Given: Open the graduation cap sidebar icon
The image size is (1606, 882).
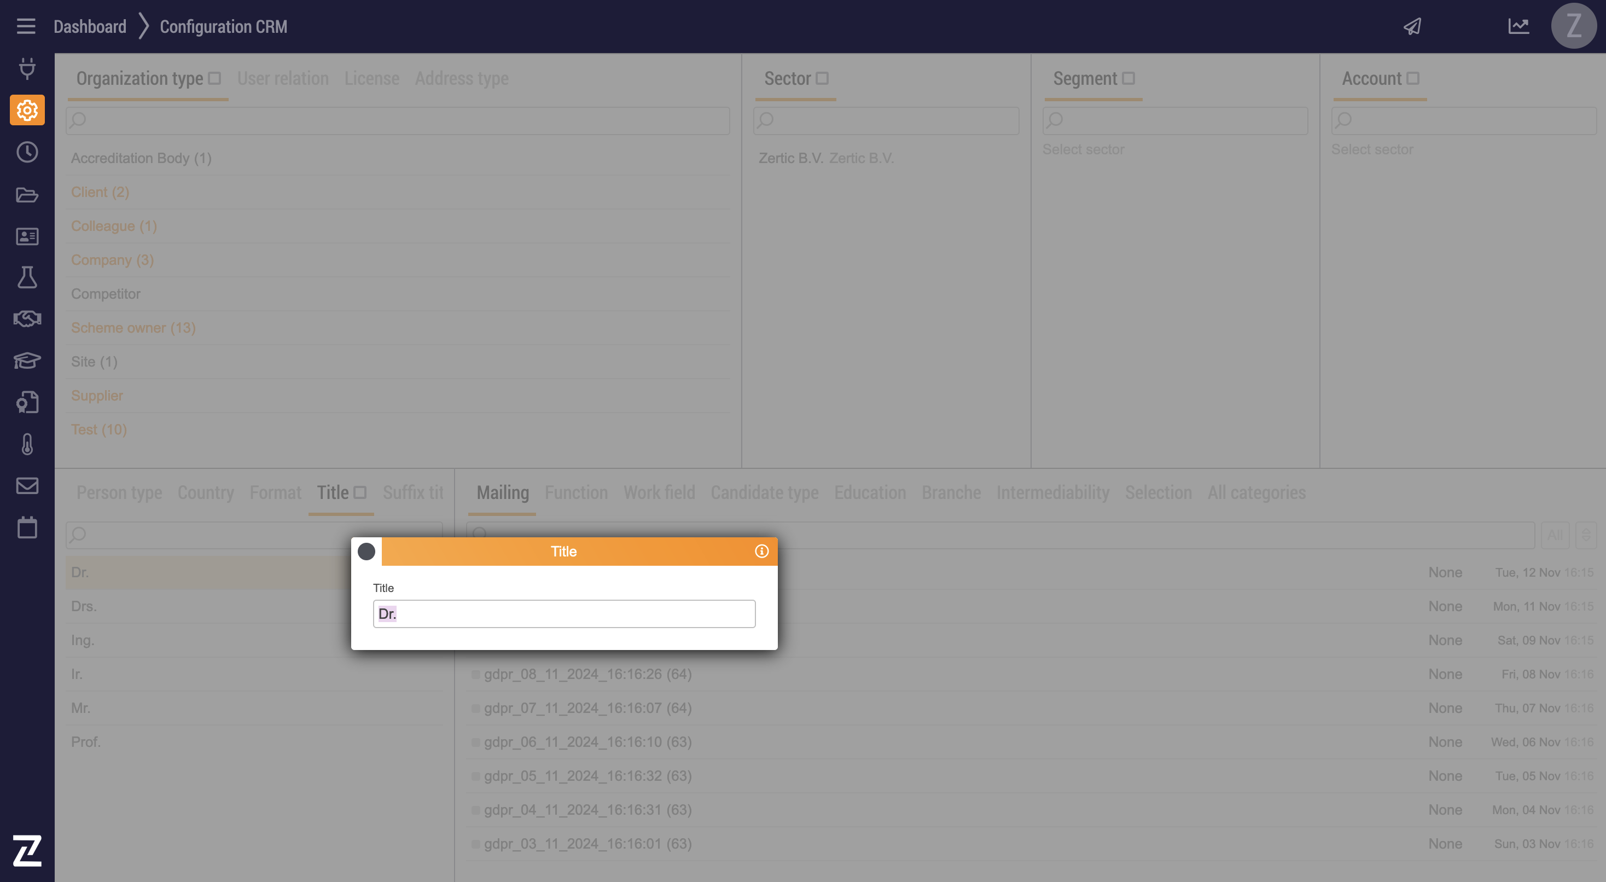Looking at the screenshot, I should click(x=27, y=361).
